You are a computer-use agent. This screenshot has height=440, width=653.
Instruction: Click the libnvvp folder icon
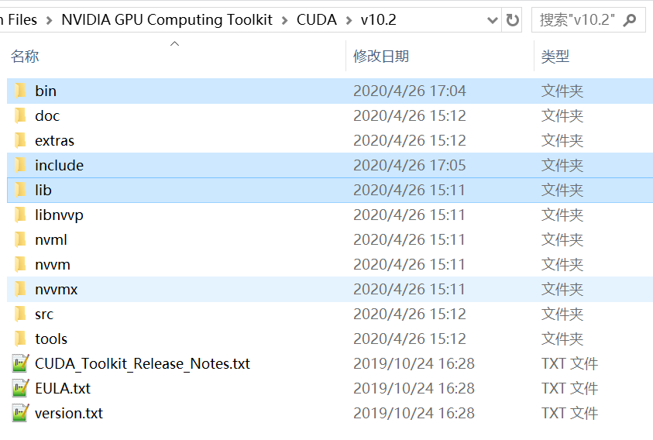pyautogui.click(x=20, y=215)
